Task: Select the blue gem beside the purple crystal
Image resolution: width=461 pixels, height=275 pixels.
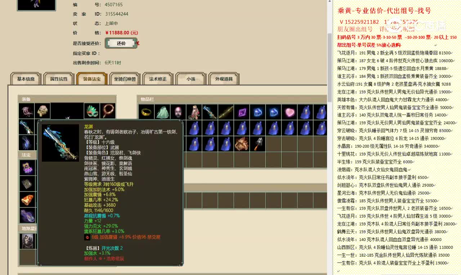Action: point(258,112)
